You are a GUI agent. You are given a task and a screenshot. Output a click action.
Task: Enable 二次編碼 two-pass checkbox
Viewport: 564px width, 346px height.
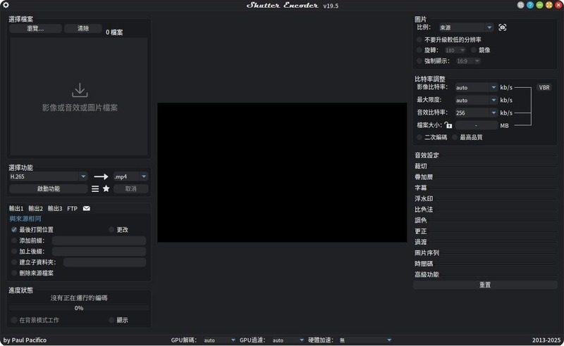tap(419, 137)
